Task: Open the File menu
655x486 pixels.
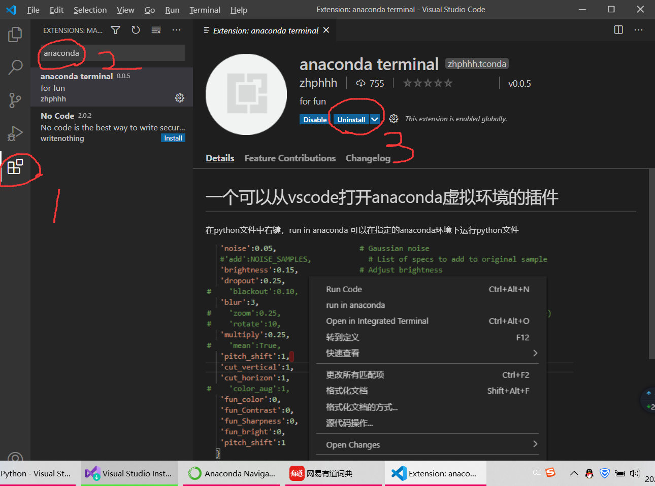Action: [34, 10]
